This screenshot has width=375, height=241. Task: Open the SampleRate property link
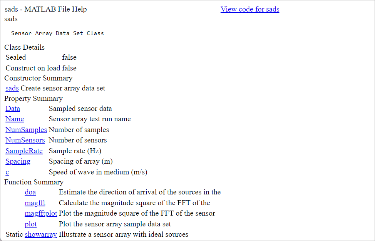tap(24, 151)
